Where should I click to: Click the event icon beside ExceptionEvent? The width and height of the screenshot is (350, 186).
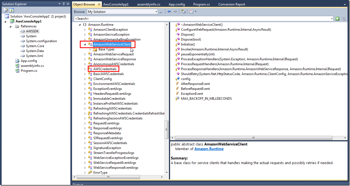click(x=177, y=94)
